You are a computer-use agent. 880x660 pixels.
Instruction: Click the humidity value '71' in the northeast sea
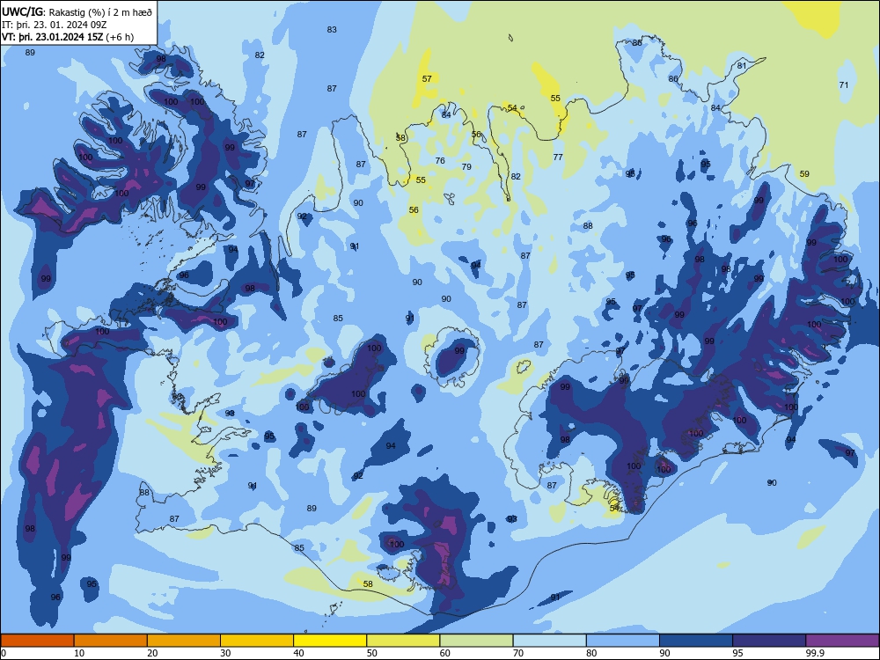click(x=844, y=85)
